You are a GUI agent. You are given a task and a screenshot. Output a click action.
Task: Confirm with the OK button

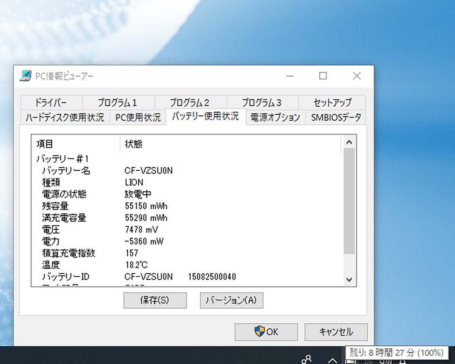click(x=266, y=332)
